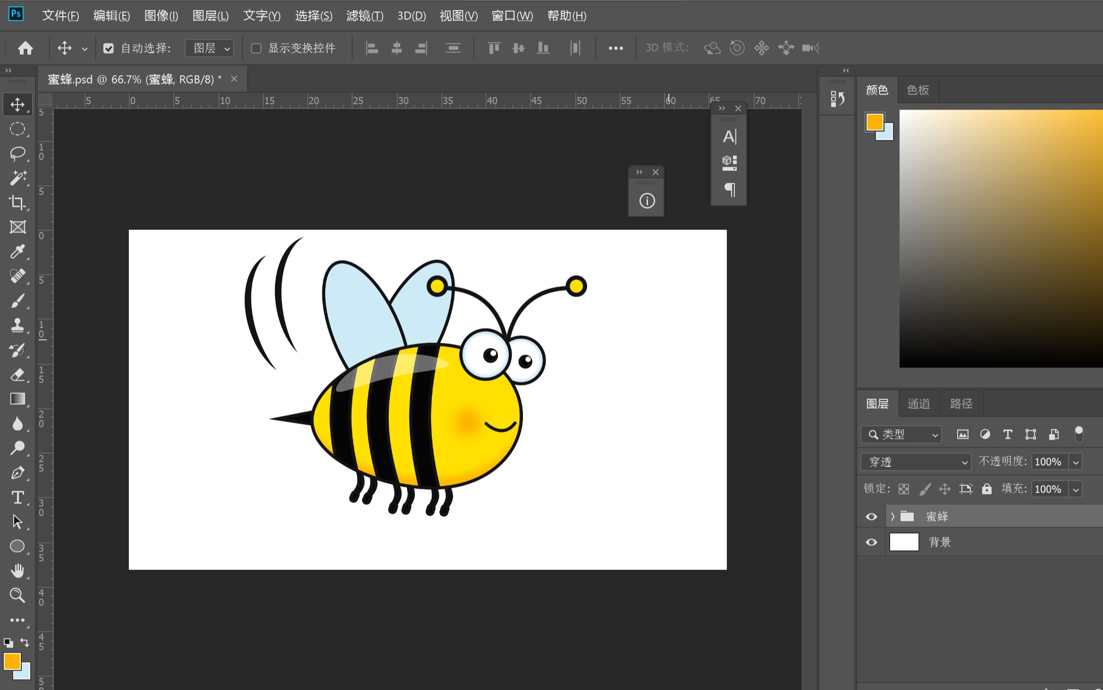The image size is (1103, 690).
Task: Toggle the Auto-Select checkbox
Action: click(109, 48)
